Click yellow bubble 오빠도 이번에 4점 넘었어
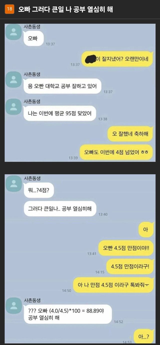The width and height of the screenshot is (160, 345). click(x=116, y=152)
